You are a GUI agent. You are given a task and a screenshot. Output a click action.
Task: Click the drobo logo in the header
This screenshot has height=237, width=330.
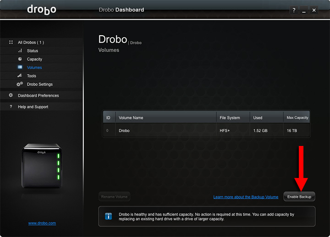click(x=42, y=10)
